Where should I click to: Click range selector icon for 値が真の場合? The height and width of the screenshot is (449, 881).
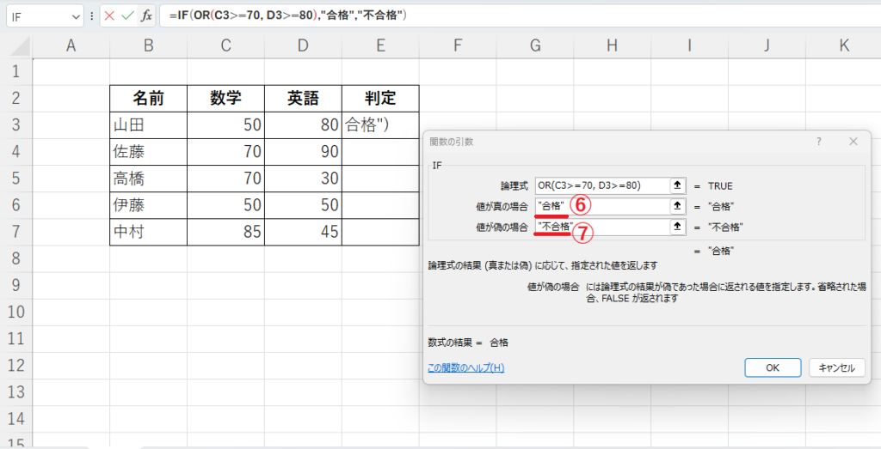pos(678,206)
